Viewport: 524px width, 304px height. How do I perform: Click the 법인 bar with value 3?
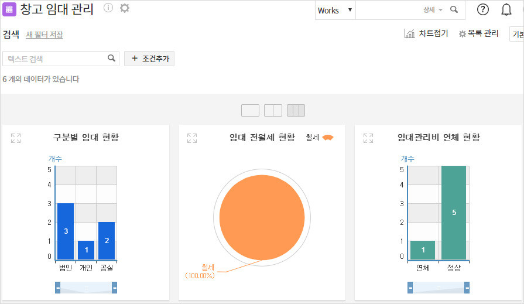(66, 231)
